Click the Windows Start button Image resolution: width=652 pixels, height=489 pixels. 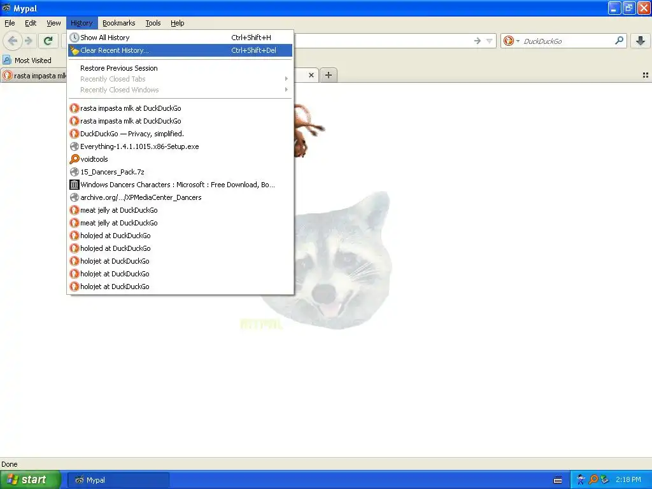click(x=31, y=480)
